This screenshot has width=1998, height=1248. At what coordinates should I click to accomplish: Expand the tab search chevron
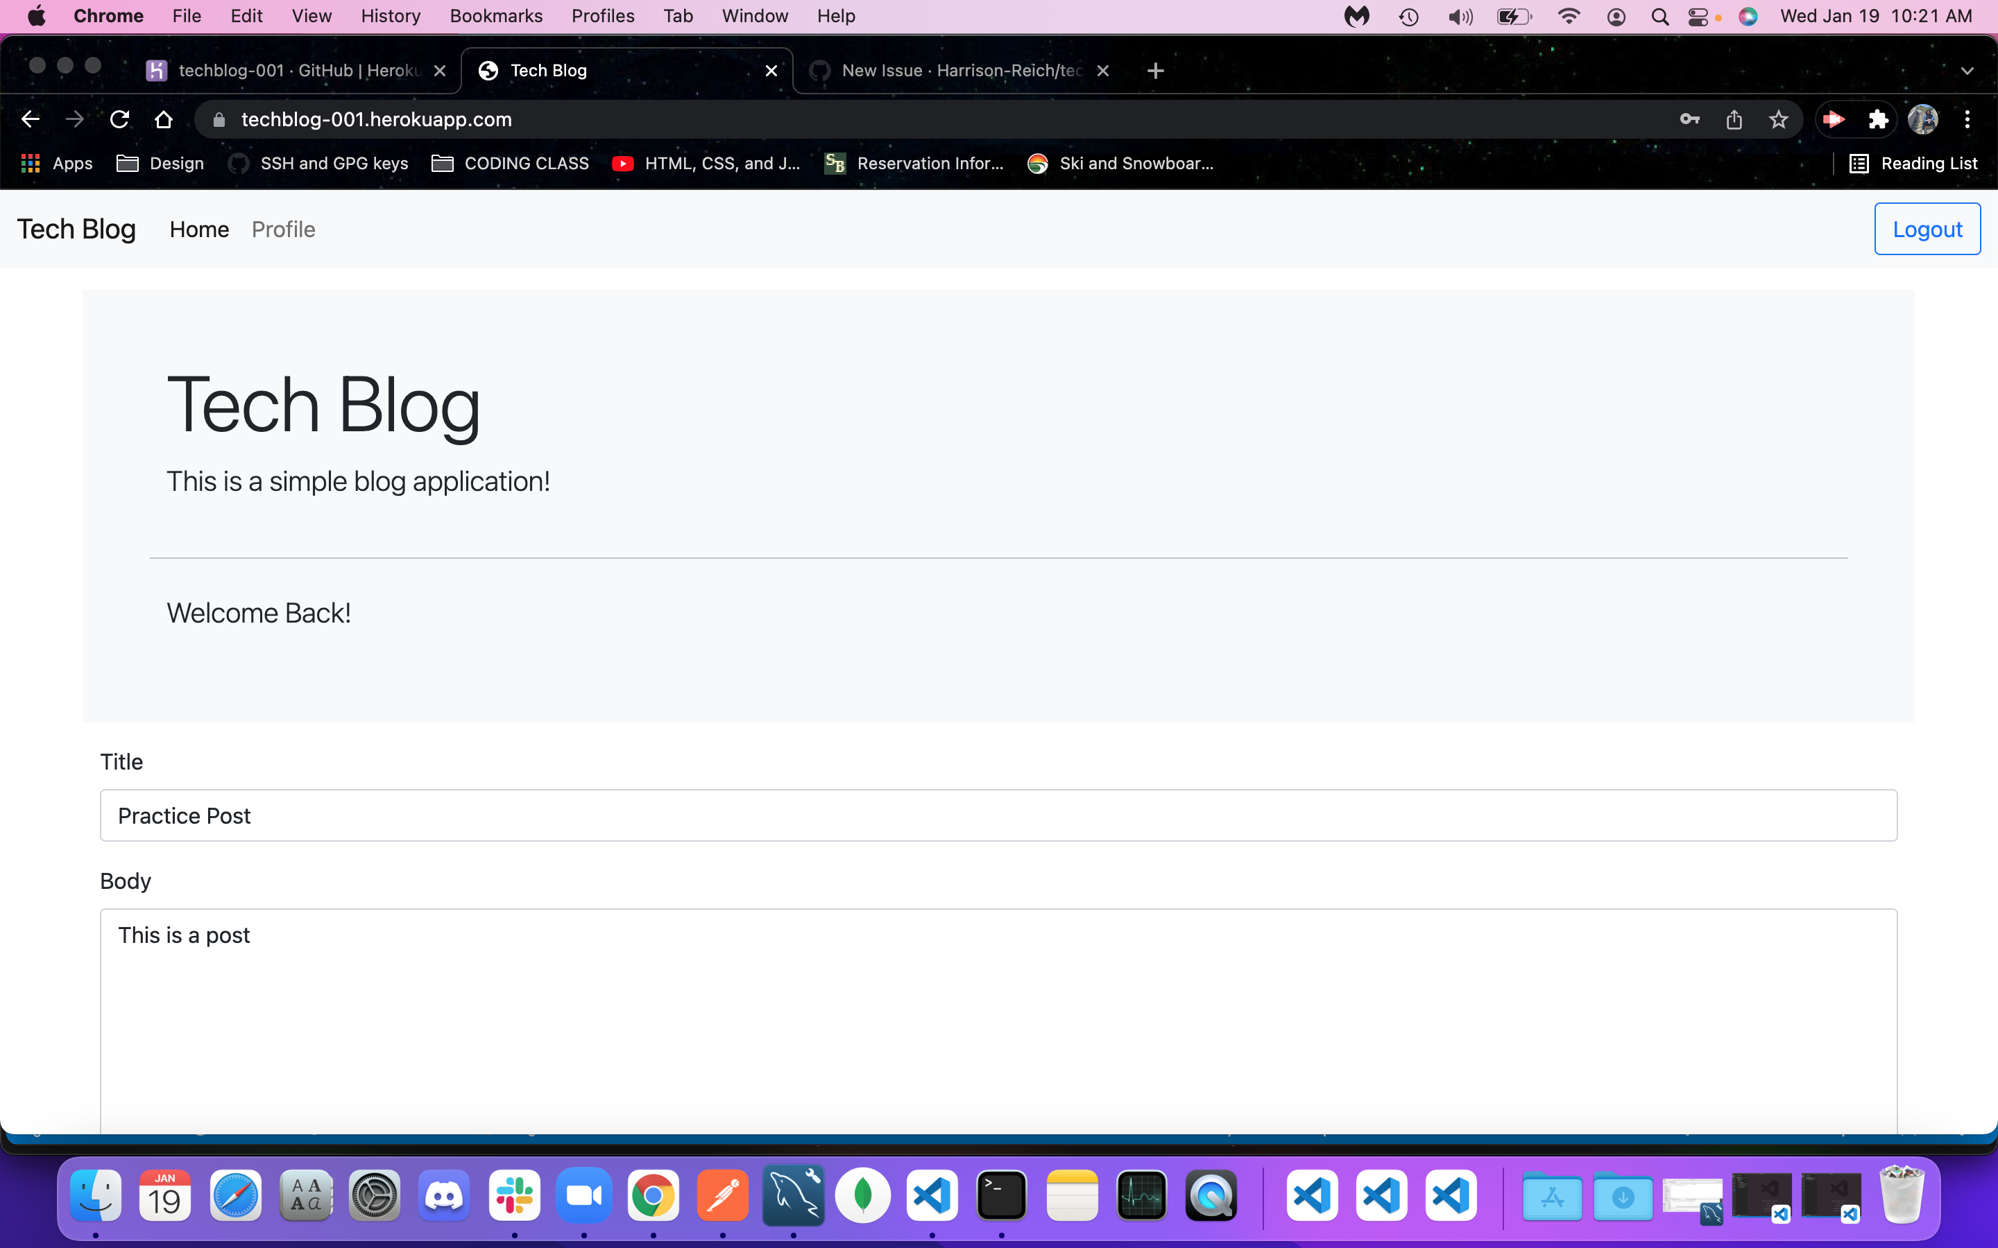pos(1967,71)
